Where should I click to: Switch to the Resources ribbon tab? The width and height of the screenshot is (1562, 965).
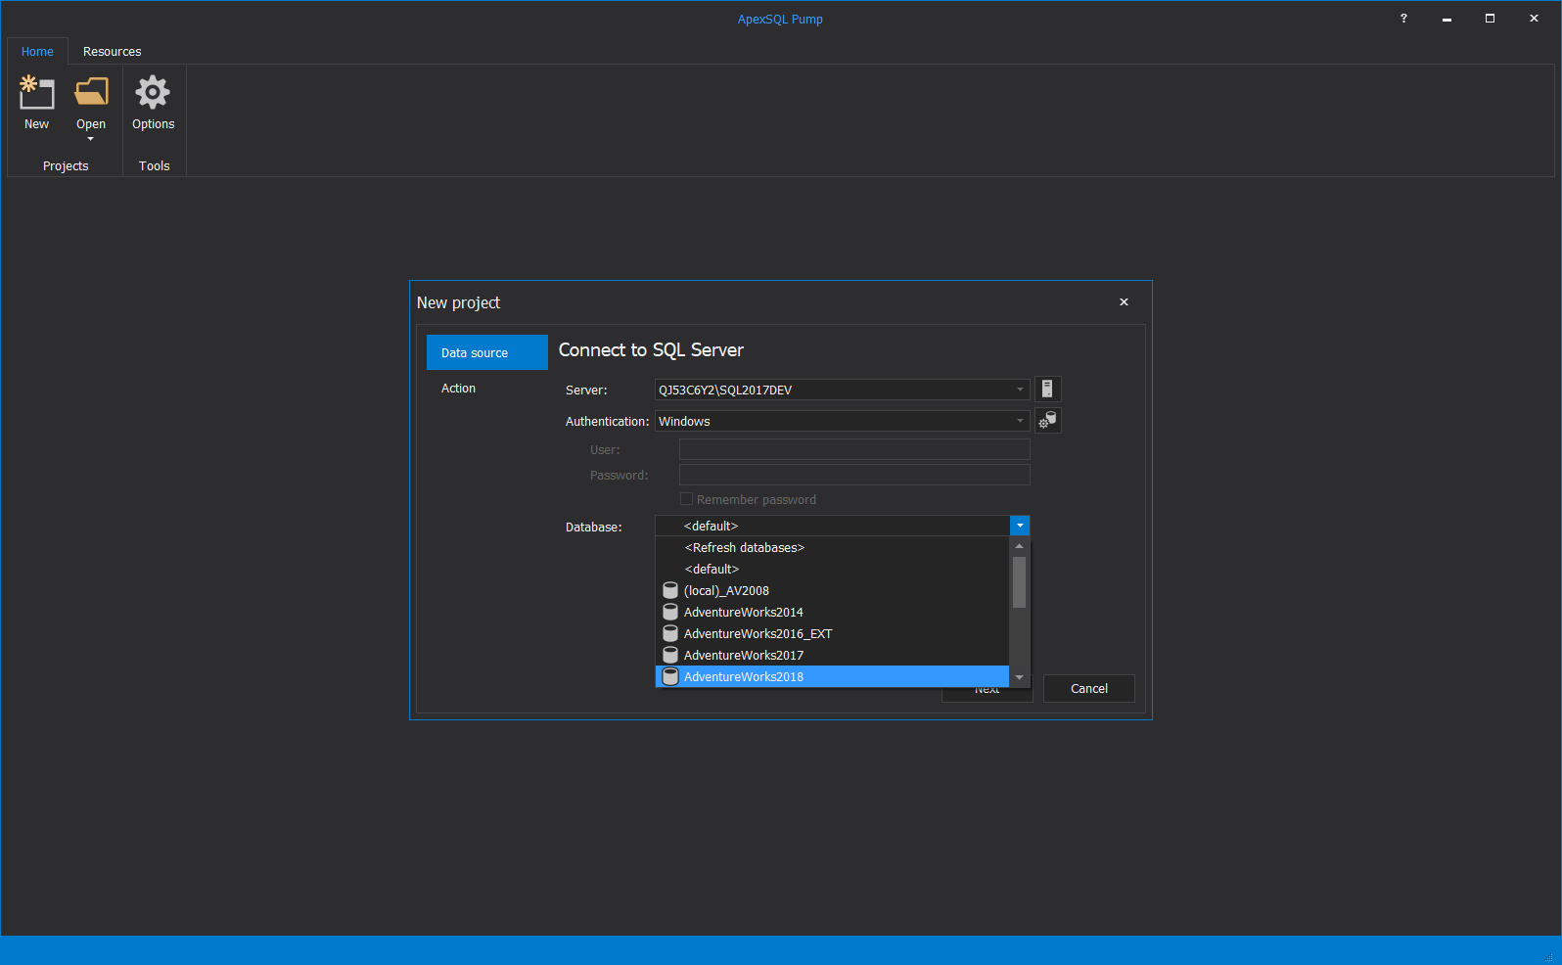click(x=112, y=51)
